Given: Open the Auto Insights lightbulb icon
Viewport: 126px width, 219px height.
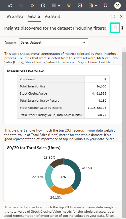Looking at the screenshot, I should tap(69, 5).
